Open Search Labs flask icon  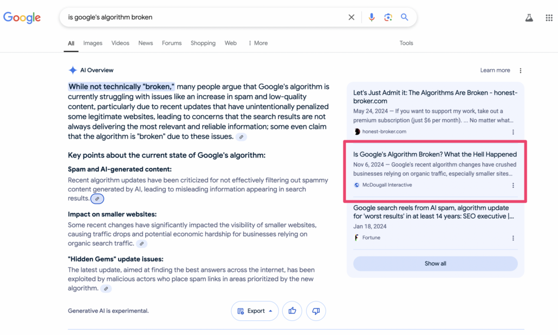click(529, 18)
